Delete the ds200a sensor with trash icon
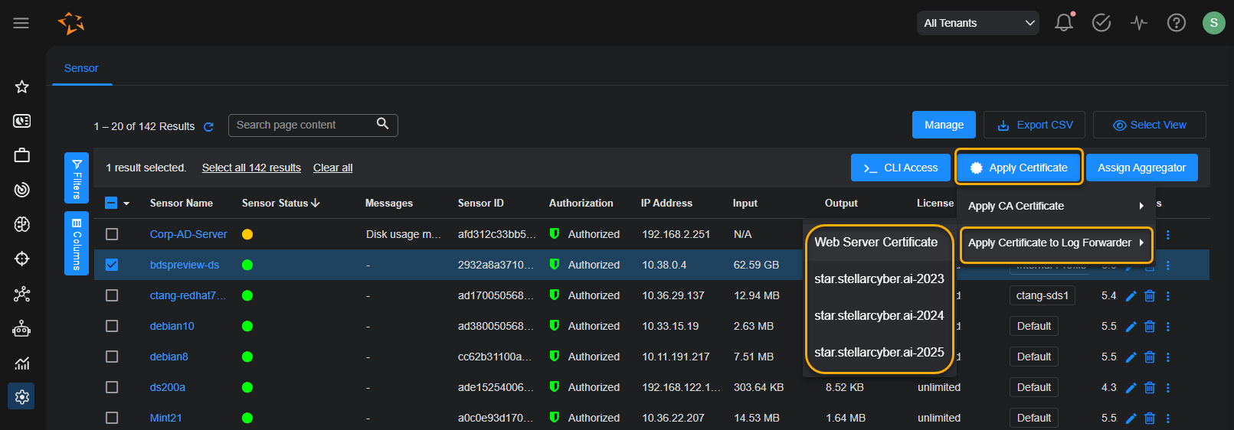Image resolution: width=1234 pixels, height=430 pixels. 1149,388
